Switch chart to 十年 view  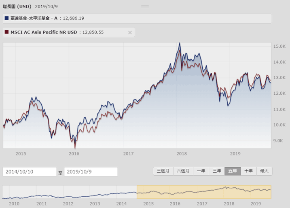point(248,171)
